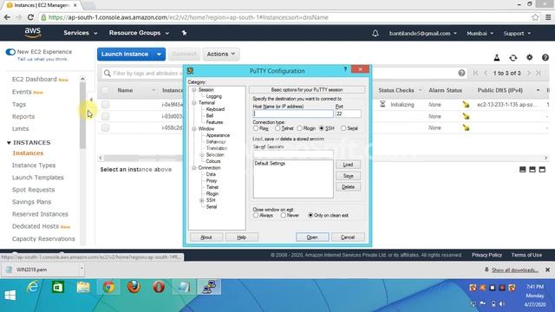Click the Launch Instance button
This screenshot has height=312, width=555.
pyautogui.click(x=125, y=54)
